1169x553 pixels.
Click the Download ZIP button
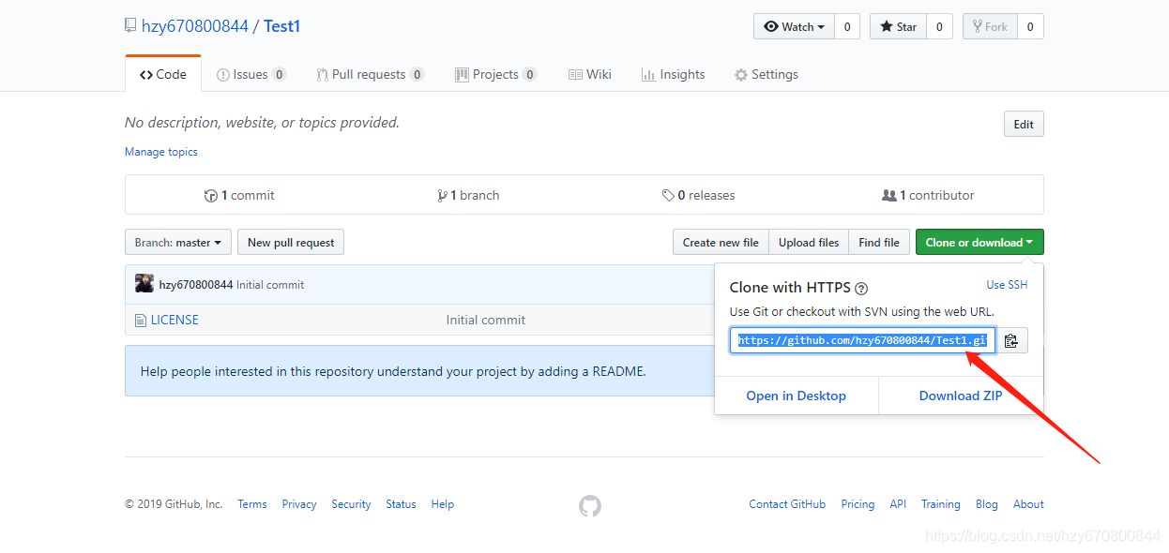point(961,396)
